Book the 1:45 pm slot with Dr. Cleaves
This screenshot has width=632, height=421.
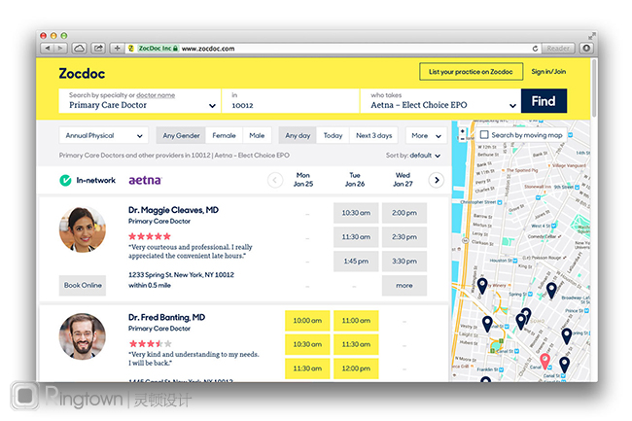[x=356, y=262]
